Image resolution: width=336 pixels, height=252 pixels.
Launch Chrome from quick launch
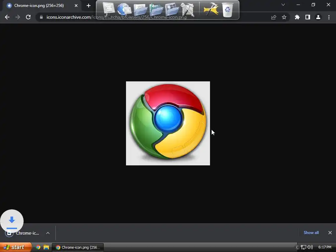(x=38, y=247)
